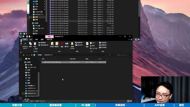Open the File tab

click(x=25, y=40)
